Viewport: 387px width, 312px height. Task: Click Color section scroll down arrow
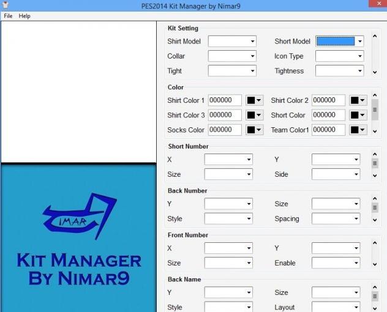click(x=375, y=131)
